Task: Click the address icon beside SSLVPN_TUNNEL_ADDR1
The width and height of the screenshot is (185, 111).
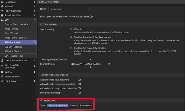Action: [x=72, y=64]
